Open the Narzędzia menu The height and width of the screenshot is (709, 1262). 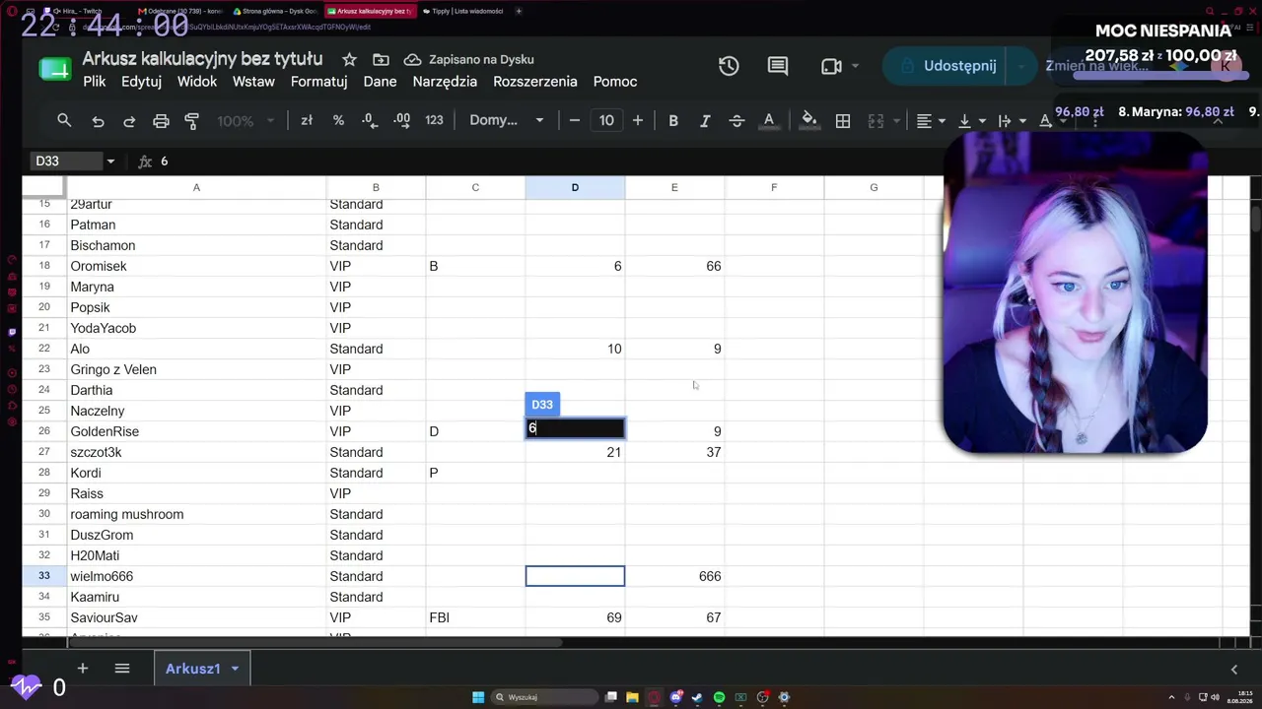[x=445, y=82]
